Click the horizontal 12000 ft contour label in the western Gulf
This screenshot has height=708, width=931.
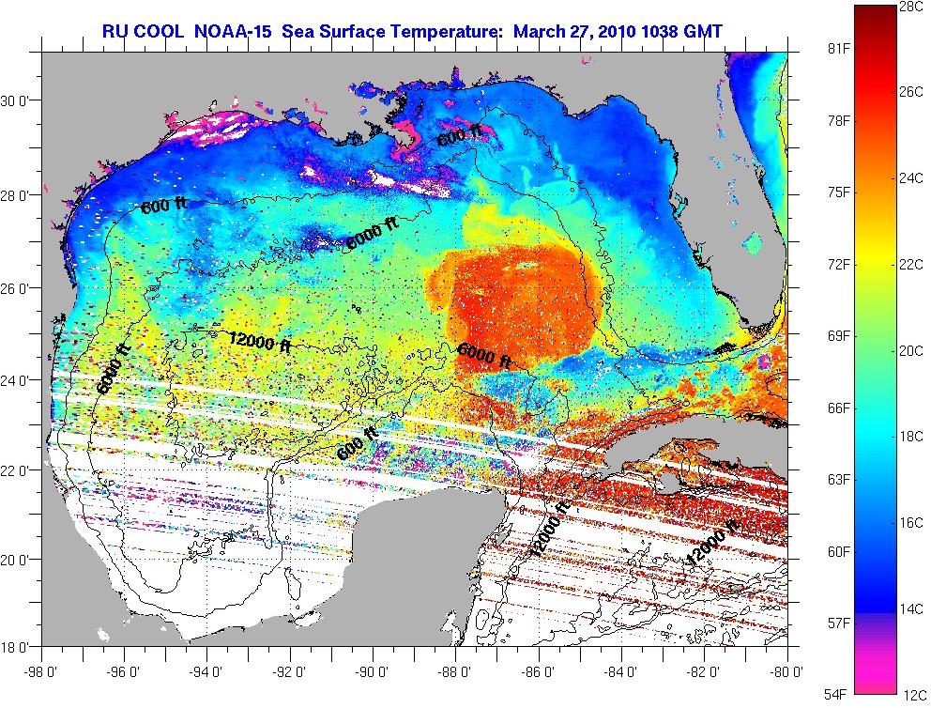[x=259, y=342]
